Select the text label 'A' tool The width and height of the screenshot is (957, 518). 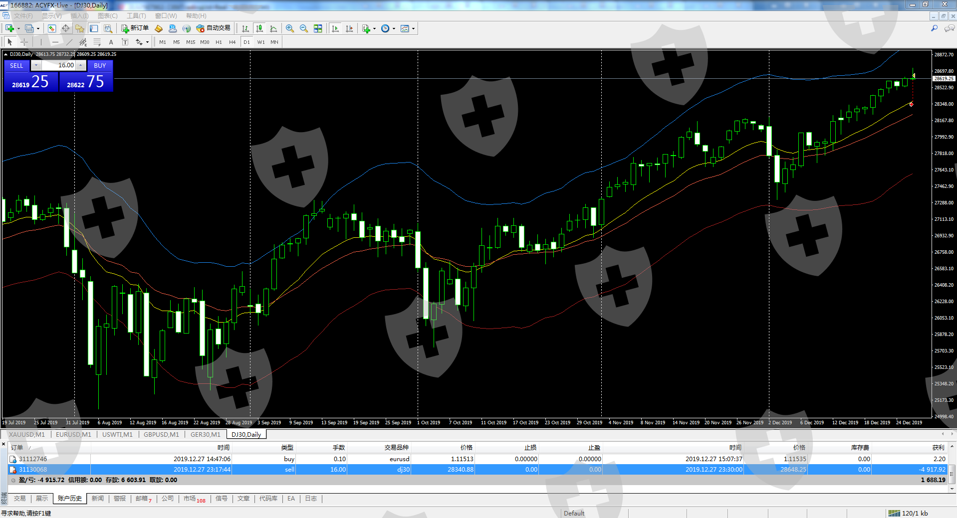111,42
